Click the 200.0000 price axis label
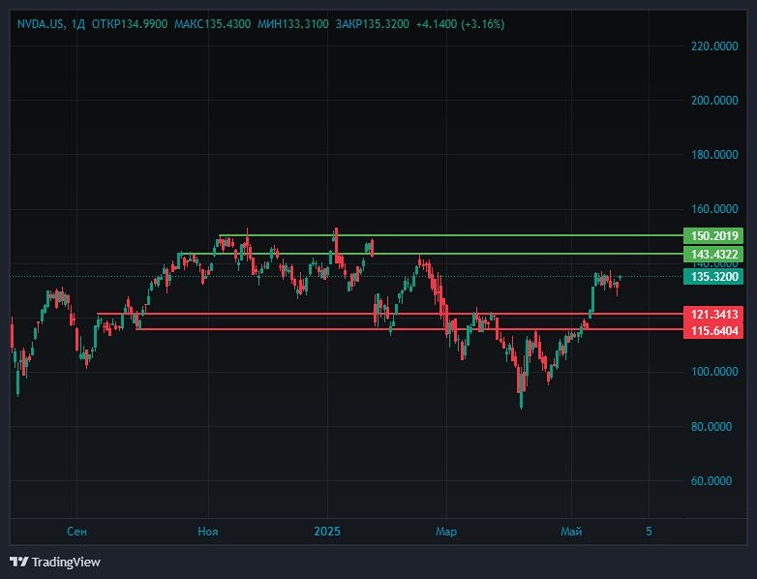 [x=714, y=101]
